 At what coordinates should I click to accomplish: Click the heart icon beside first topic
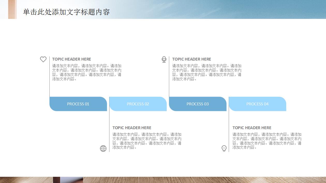pos(43,59)
